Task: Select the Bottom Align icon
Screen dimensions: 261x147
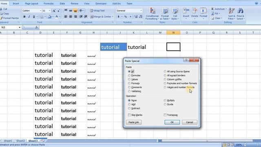Action: click(75, 11)
